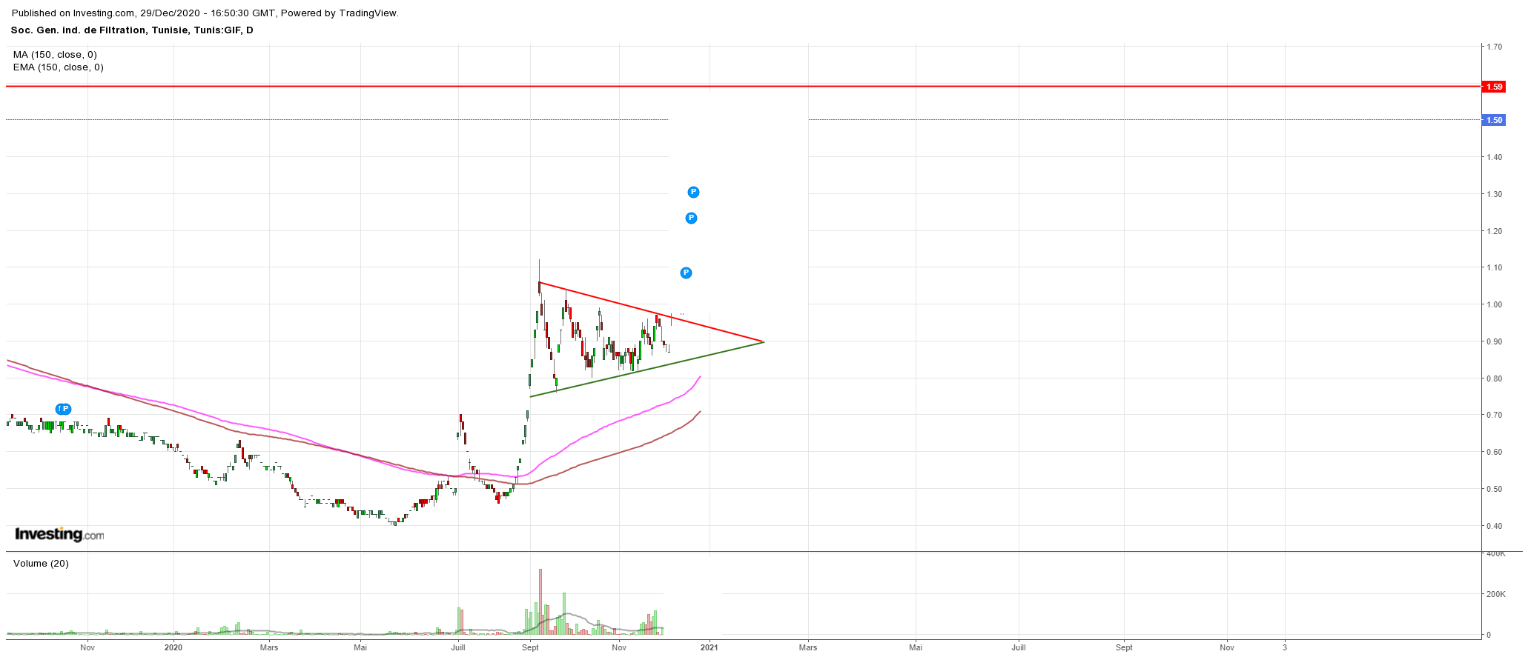Click the 1.00 price axis label
The image size is (1528, 657).
(x=1493, y=304)
